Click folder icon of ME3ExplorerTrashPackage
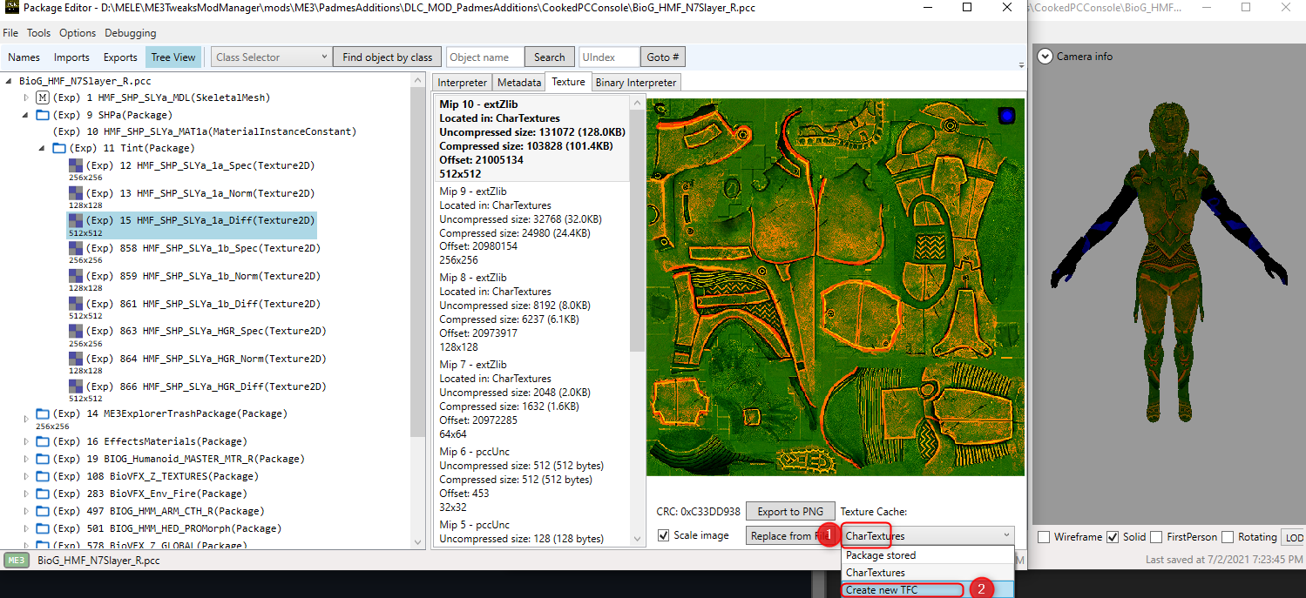 click(x=42, y=413)
